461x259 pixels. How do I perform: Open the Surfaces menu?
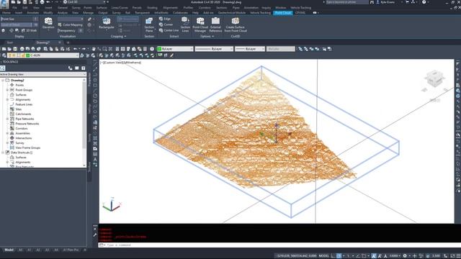click(102, 8)
